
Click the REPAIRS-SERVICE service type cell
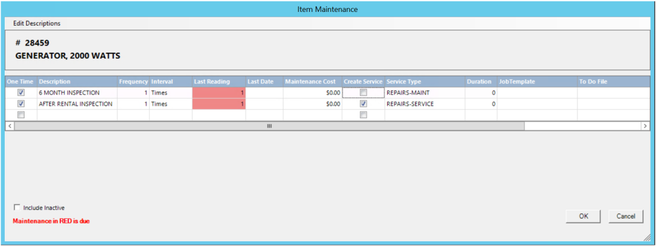tap(425, 103)
